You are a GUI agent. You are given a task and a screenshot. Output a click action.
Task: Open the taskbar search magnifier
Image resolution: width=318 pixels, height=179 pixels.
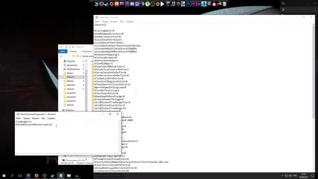12,176
